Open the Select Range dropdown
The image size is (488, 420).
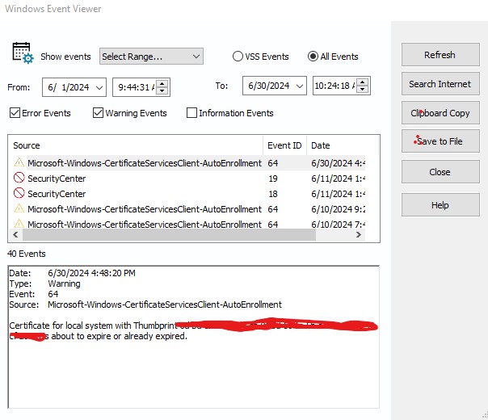pyautogui.click(x=151, y=57)
